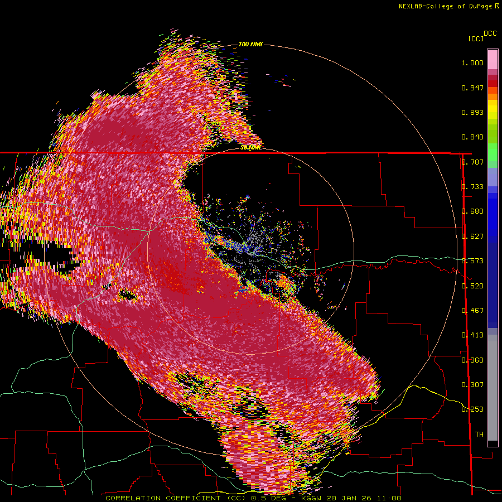Viewport: 502px width, 502px height.
Task: Click the CORRELATION COEFFICIENT (CC) caption text
Action: 176,498
